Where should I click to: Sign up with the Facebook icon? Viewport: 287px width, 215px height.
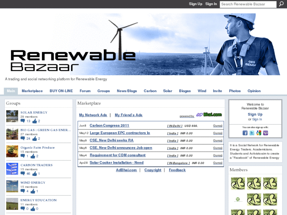(x=245, y=133)
